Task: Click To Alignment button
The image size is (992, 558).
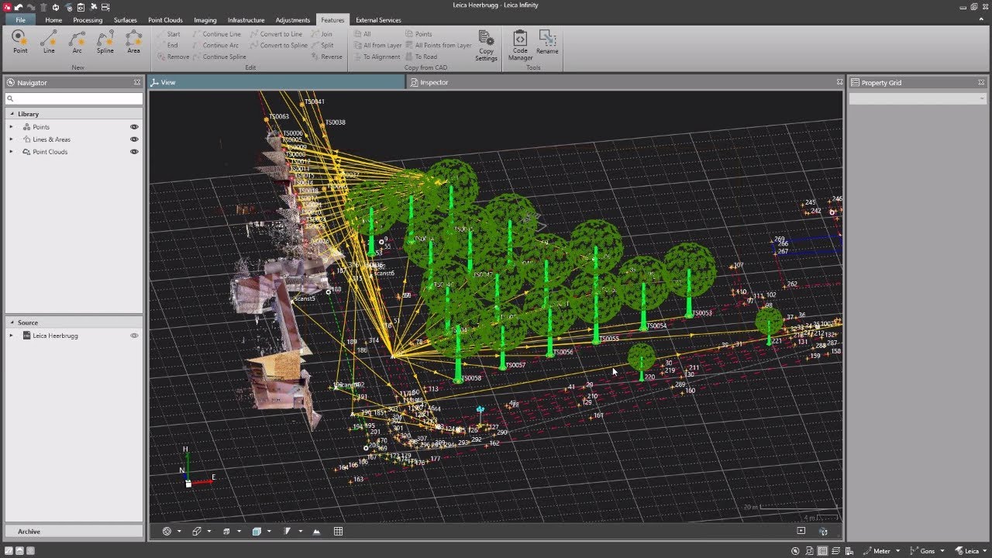Action: [377, 57]
